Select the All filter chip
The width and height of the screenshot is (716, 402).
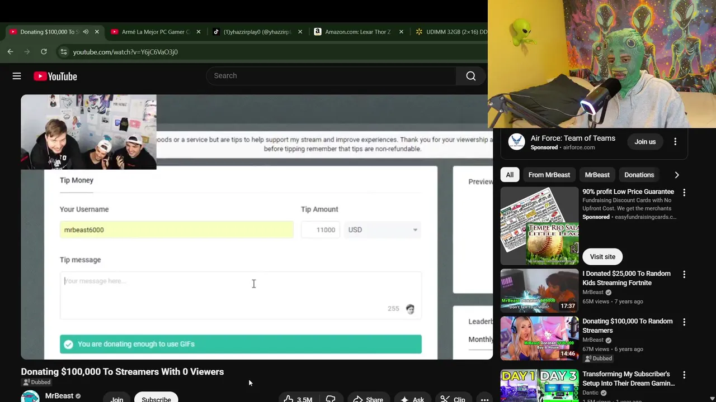pyautogui.click(x=510, y=175)
